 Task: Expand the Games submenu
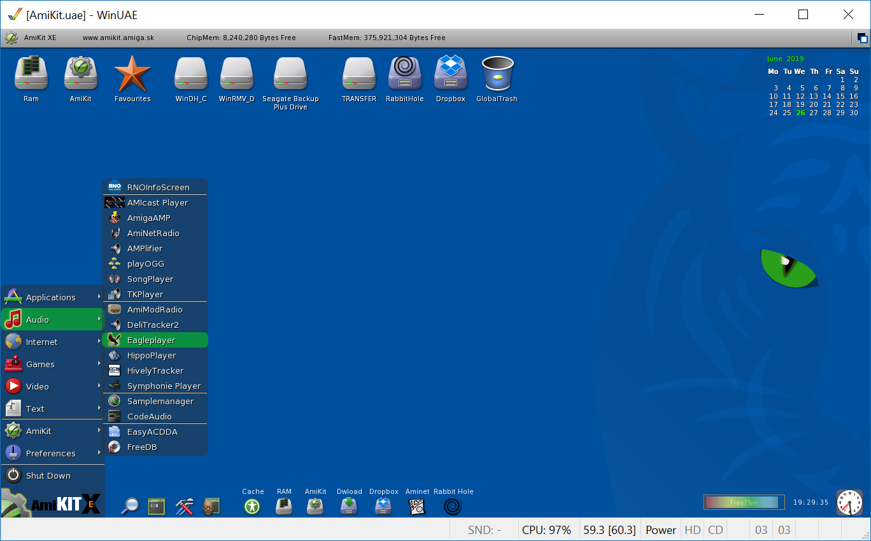[52, 364]
